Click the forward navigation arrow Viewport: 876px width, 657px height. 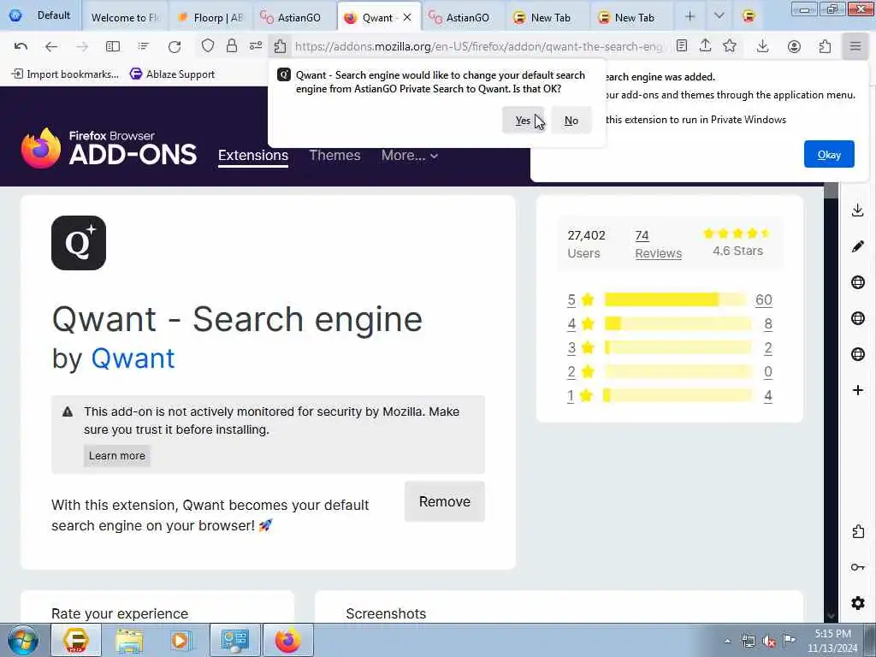(82, 46)
